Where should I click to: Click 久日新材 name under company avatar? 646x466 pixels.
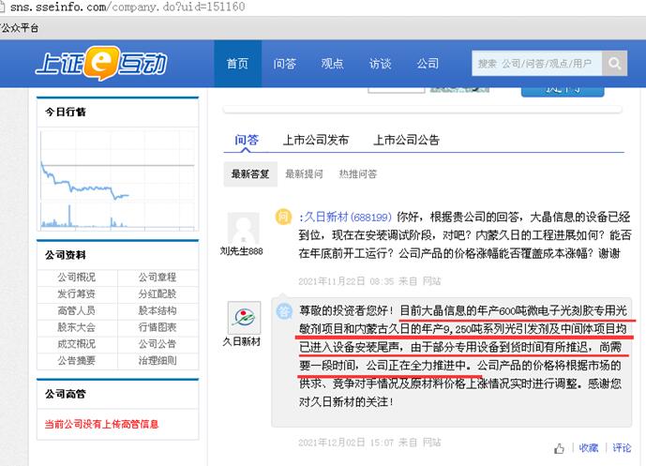[242, 341]
